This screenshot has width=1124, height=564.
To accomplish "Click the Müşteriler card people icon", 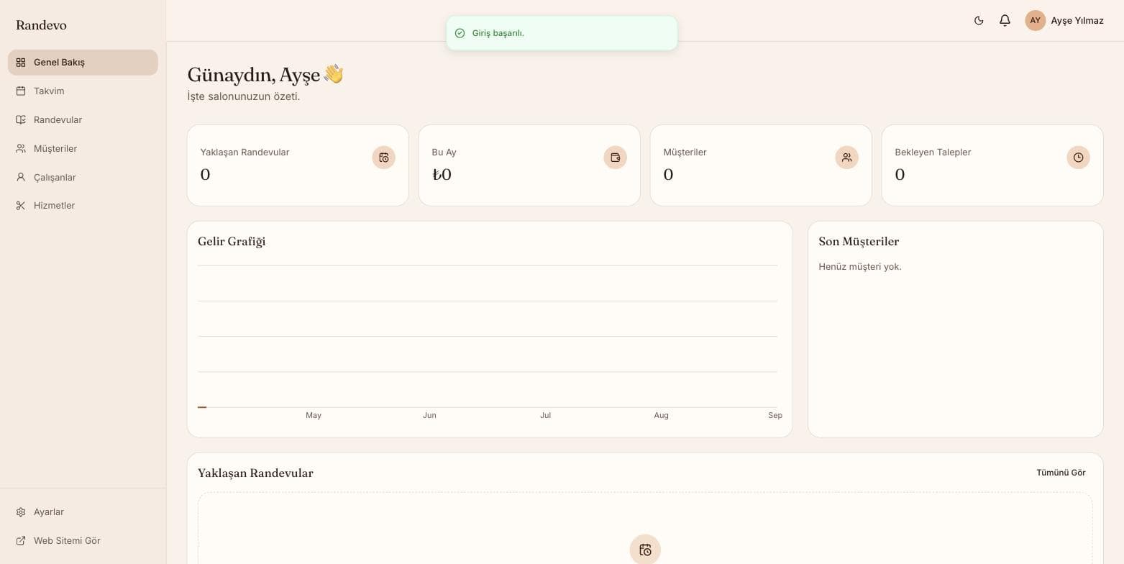I will pos(846,158).
